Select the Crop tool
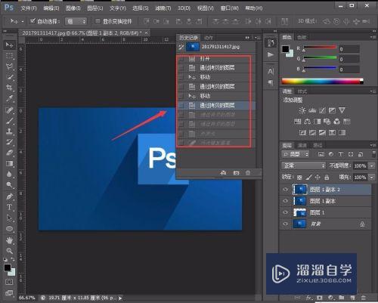This screenshot has height=303, width=378. [9, 88]
